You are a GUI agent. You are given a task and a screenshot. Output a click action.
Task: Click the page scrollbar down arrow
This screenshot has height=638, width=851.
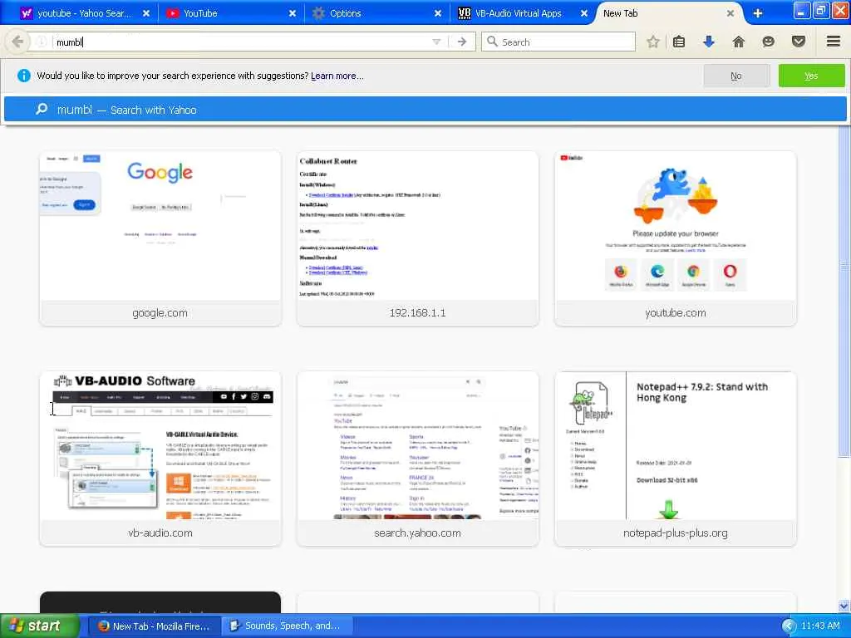click(x=844, y=606)
